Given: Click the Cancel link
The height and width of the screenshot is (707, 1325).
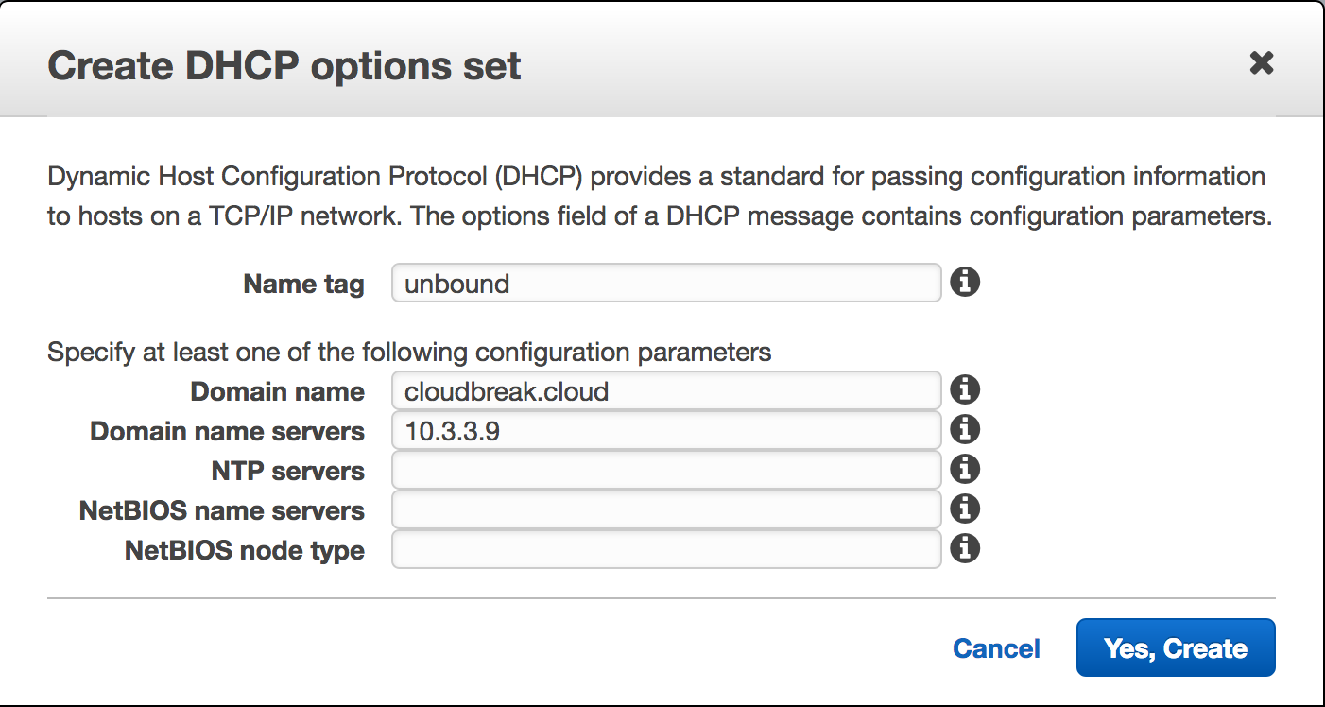Looking at the screenshot, I should click(x=996, y=648).
